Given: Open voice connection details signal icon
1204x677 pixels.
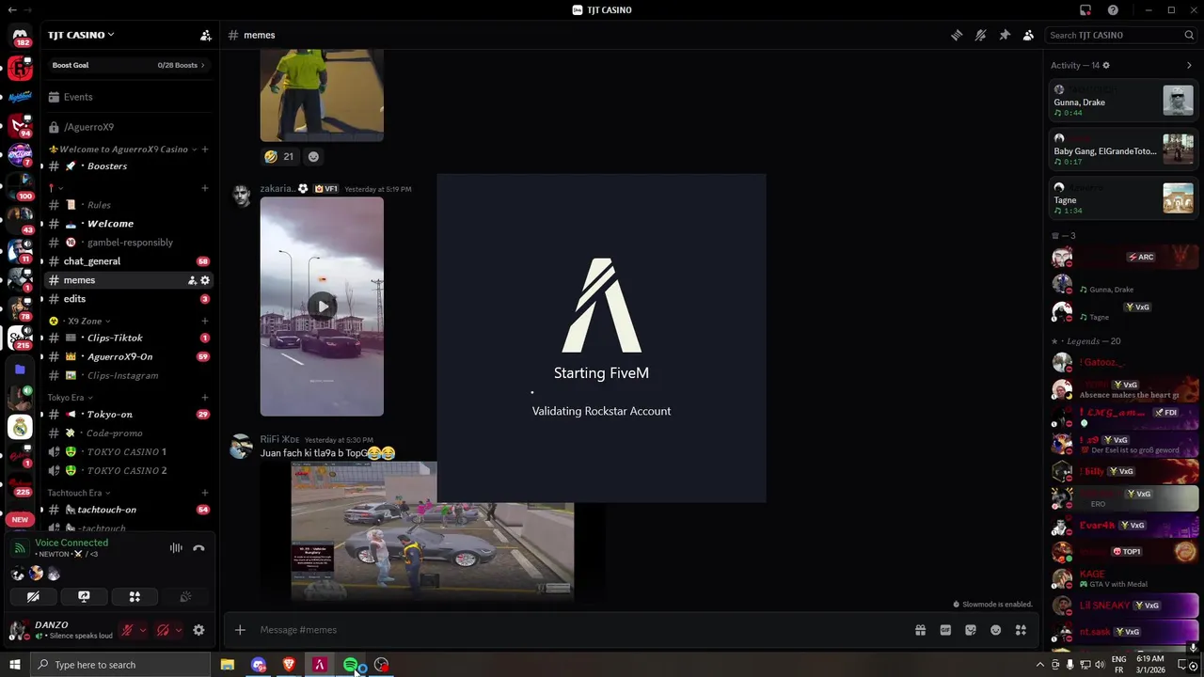Looking at the screenshot, I should click(20, 548).
